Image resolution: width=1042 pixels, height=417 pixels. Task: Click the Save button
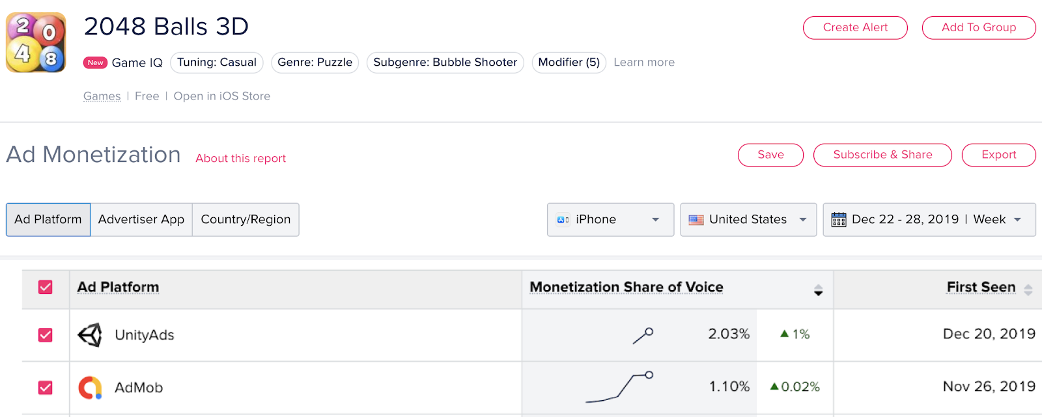tap(770, 155)
